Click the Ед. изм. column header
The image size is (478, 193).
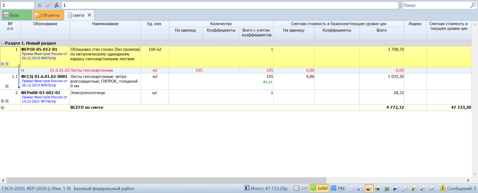point(155,30)
